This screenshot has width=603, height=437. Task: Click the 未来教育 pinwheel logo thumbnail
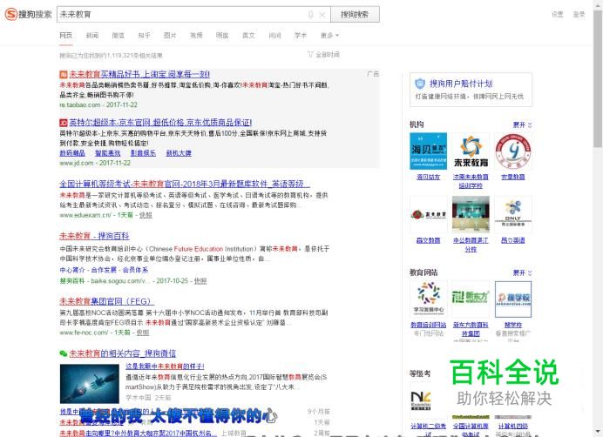471,151
